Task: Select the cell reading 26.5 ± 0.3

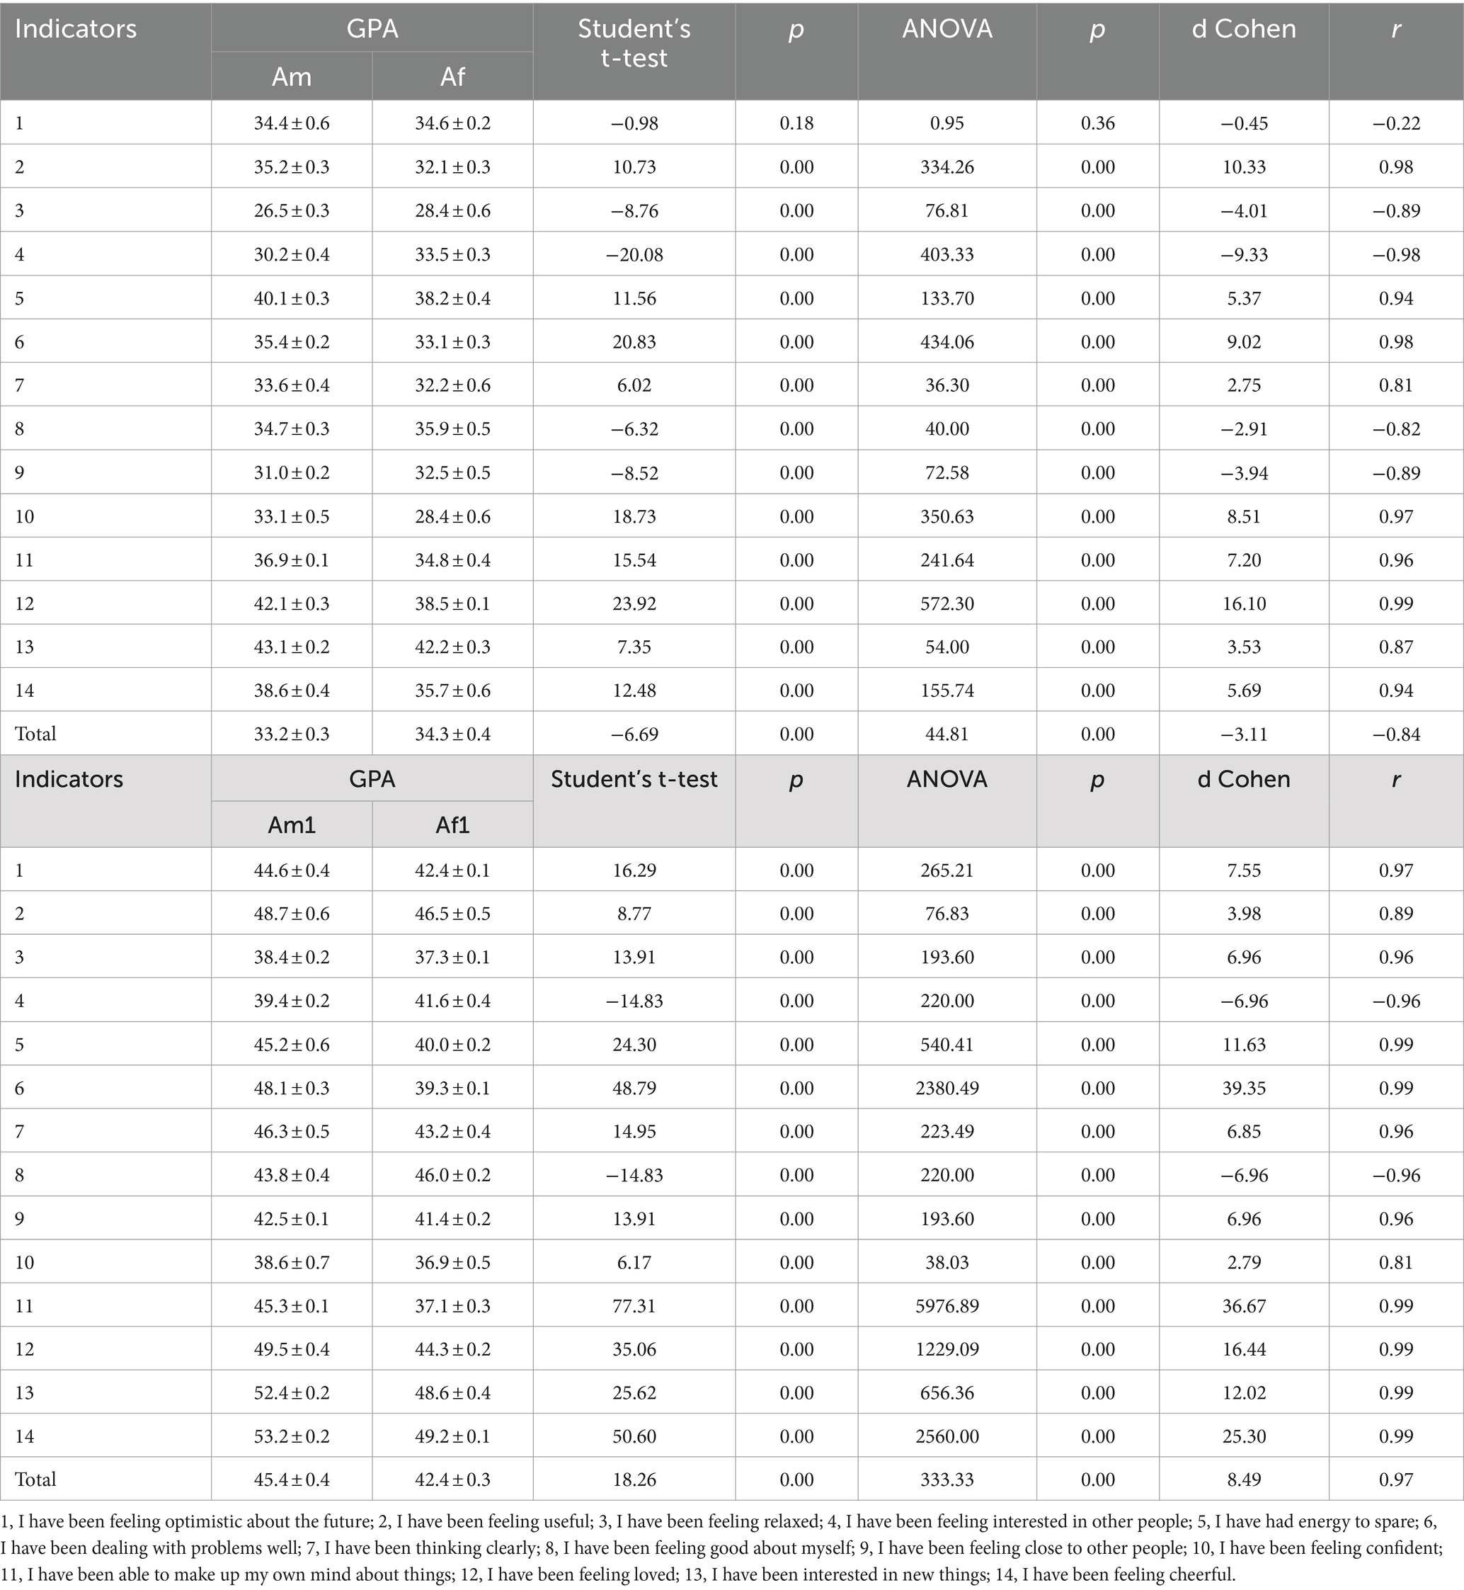Action: click(x=292, y=210)
